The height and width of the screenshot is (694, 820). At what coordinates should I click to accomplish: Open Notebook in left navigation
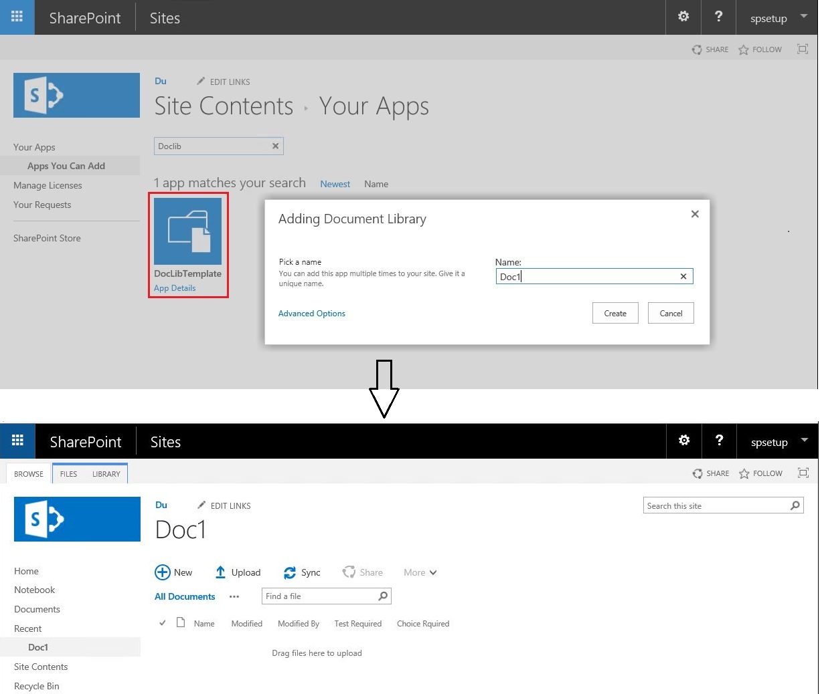point(34,590)
